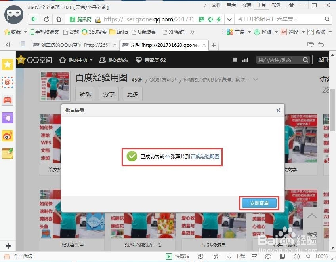Click the orange @ mention sidebar icon

(x=8, y=83)
